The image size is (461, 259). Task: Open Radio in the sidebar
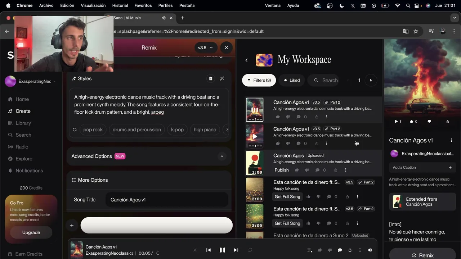[x=18, y=147]
